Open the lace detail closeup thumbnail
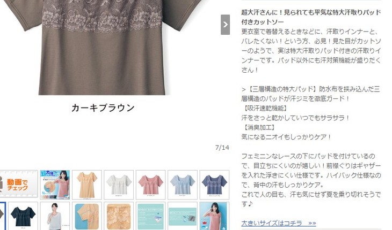This screenshot has height=230, width=392. click(x=119, y=216)
